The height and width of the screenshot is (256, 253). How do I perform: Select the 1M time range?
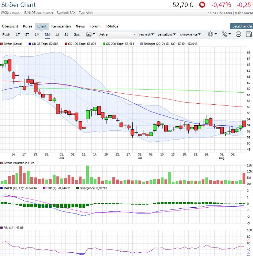[37, 34]
